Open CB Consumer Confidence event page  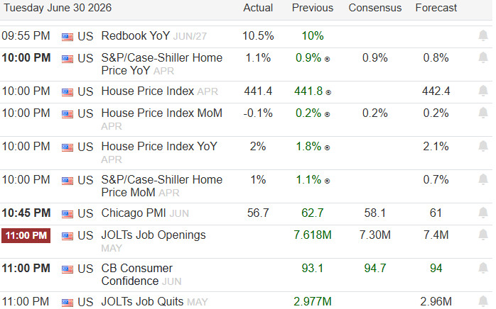point(137,274)
